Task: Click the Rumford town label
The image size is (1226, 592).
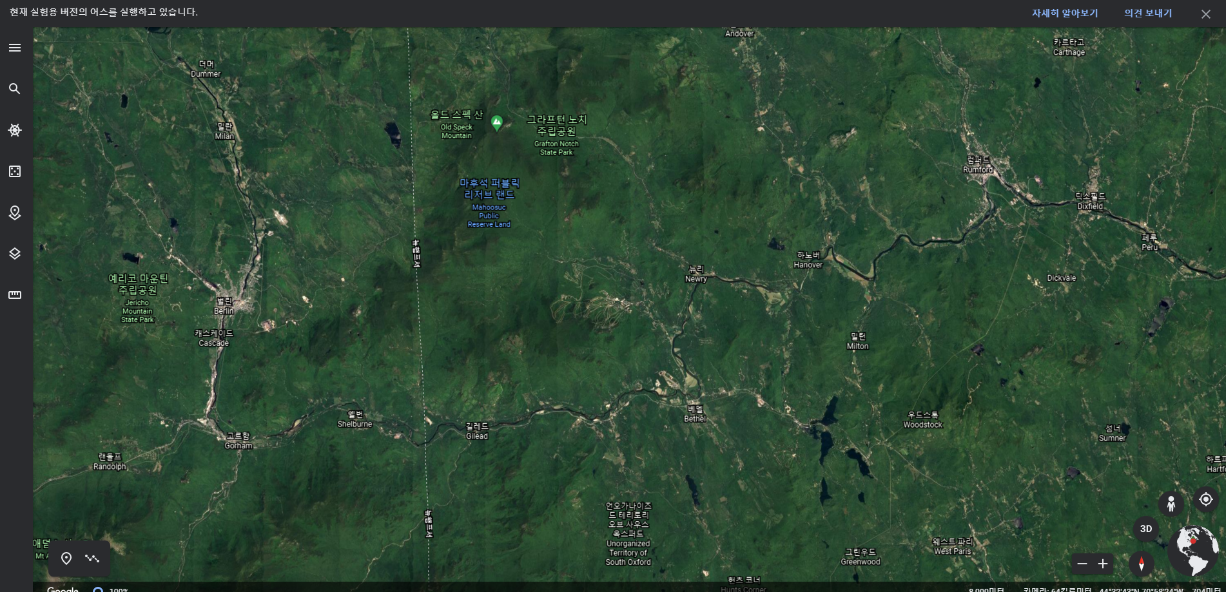Action: [978, 165]
